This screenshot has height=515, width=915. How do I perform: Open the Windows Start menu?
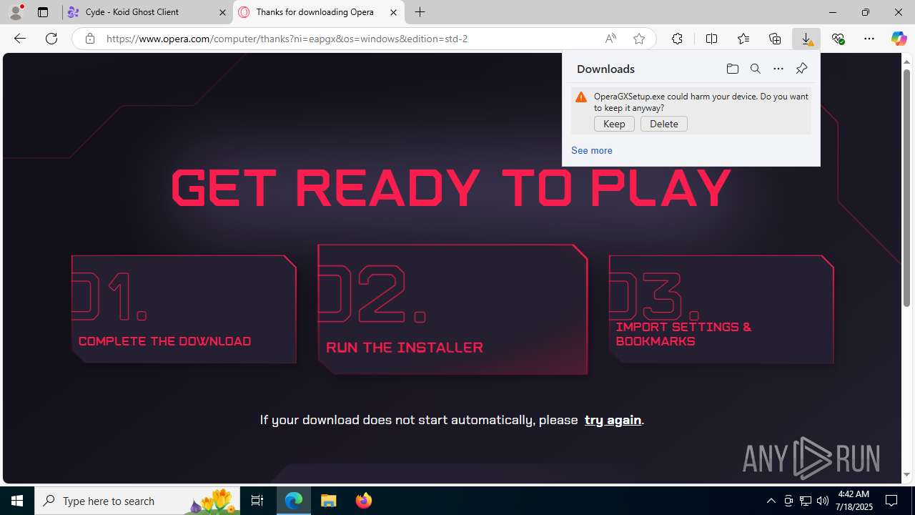(17, 501)
